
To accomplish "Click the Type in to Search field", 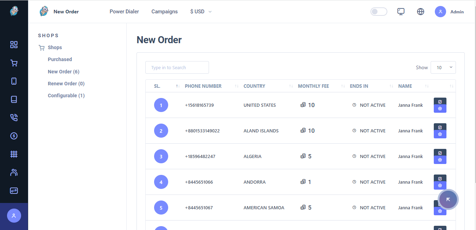I will (x=177, y=67).
